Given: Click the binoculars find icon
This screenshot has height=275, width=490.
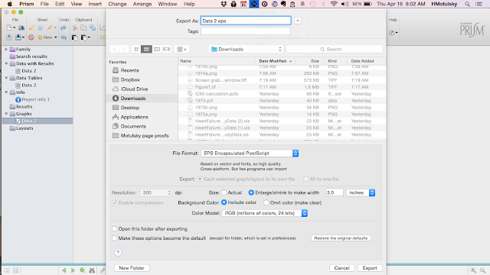Looking at the screenshot, I should click(x=92, y=270).
